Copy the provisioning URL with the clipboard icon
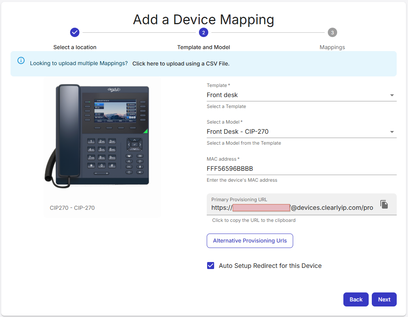The width and height of the screenshot is (408, 317). pos(384,204)
